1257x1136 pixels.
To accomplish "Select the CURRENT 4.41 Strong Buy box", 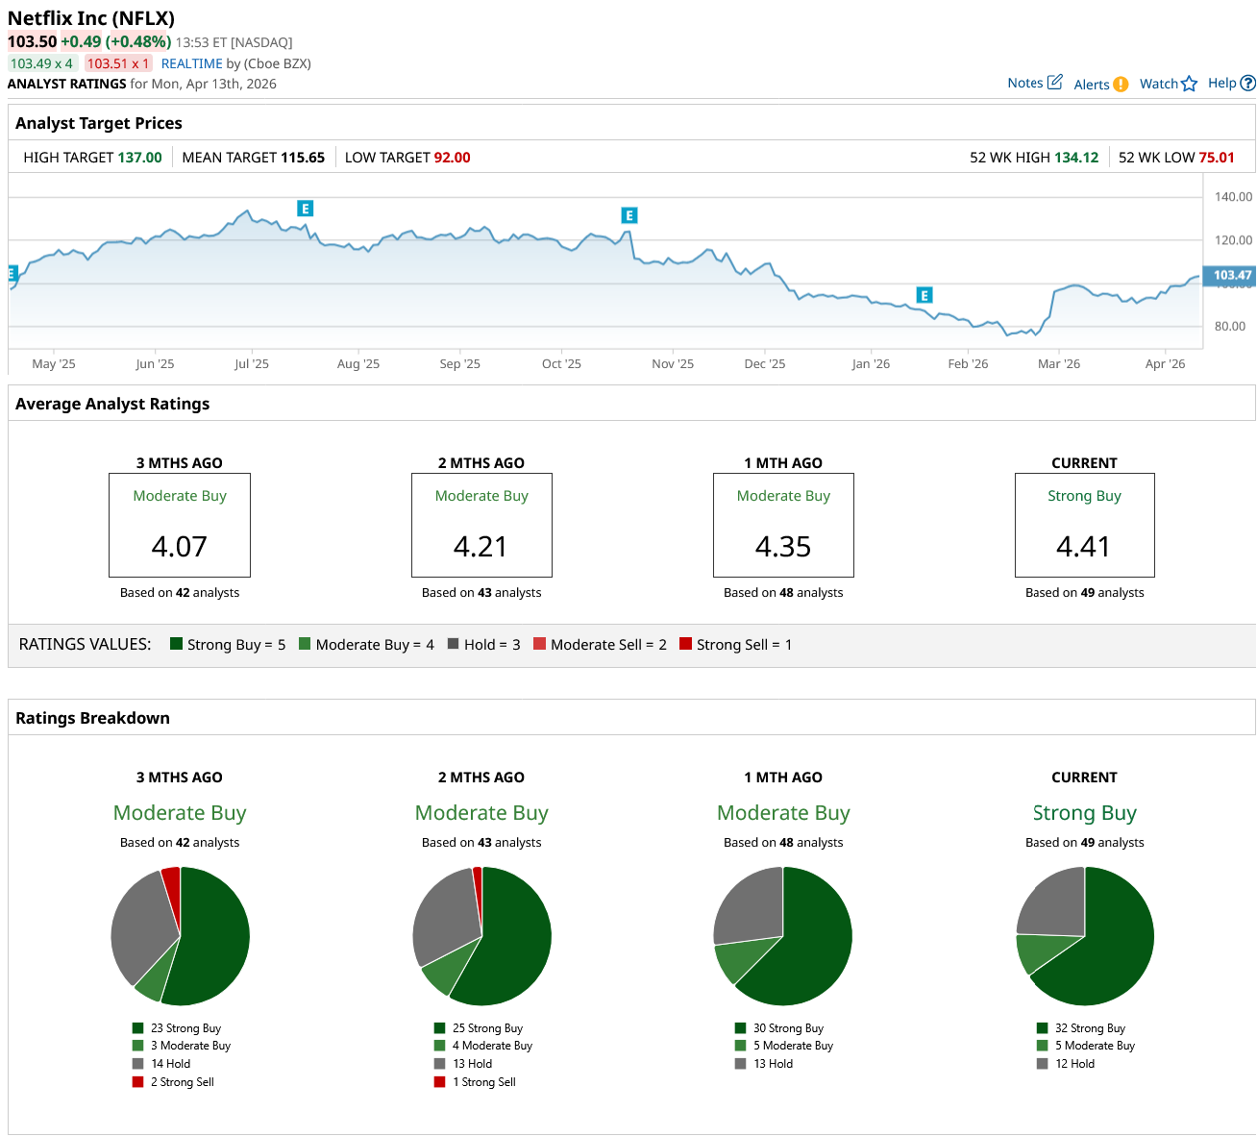I will tap(1084, 525).
